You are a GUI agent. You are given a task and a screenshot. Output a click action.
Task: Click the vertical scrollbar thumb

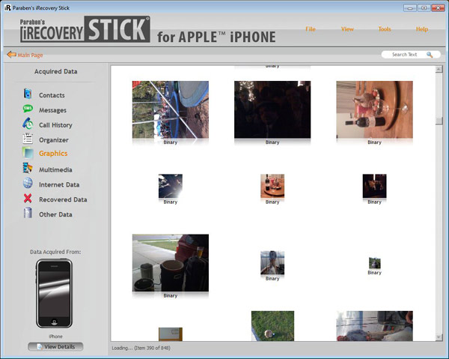pyautogui.click(x=439, y=121)
